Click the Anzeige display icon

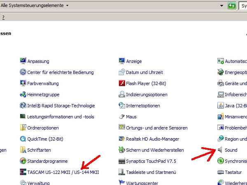click(x=122, y=61)
